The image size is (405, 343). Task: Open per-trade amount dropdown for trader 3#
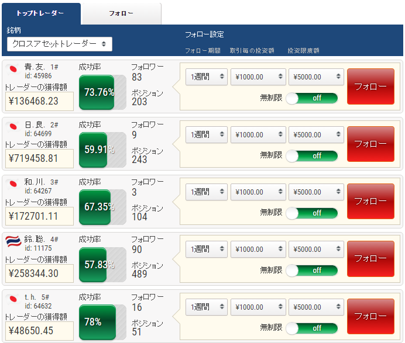258,192
